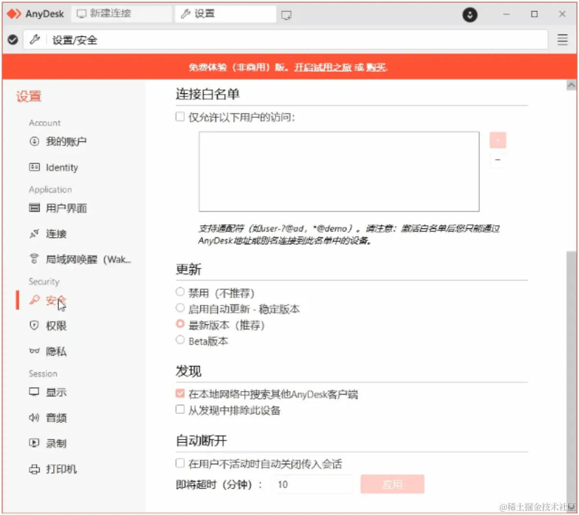The height and width of the screenshot is (515, 579).
Task: Click the timeout minutes input field
Action: coord(313,484)
